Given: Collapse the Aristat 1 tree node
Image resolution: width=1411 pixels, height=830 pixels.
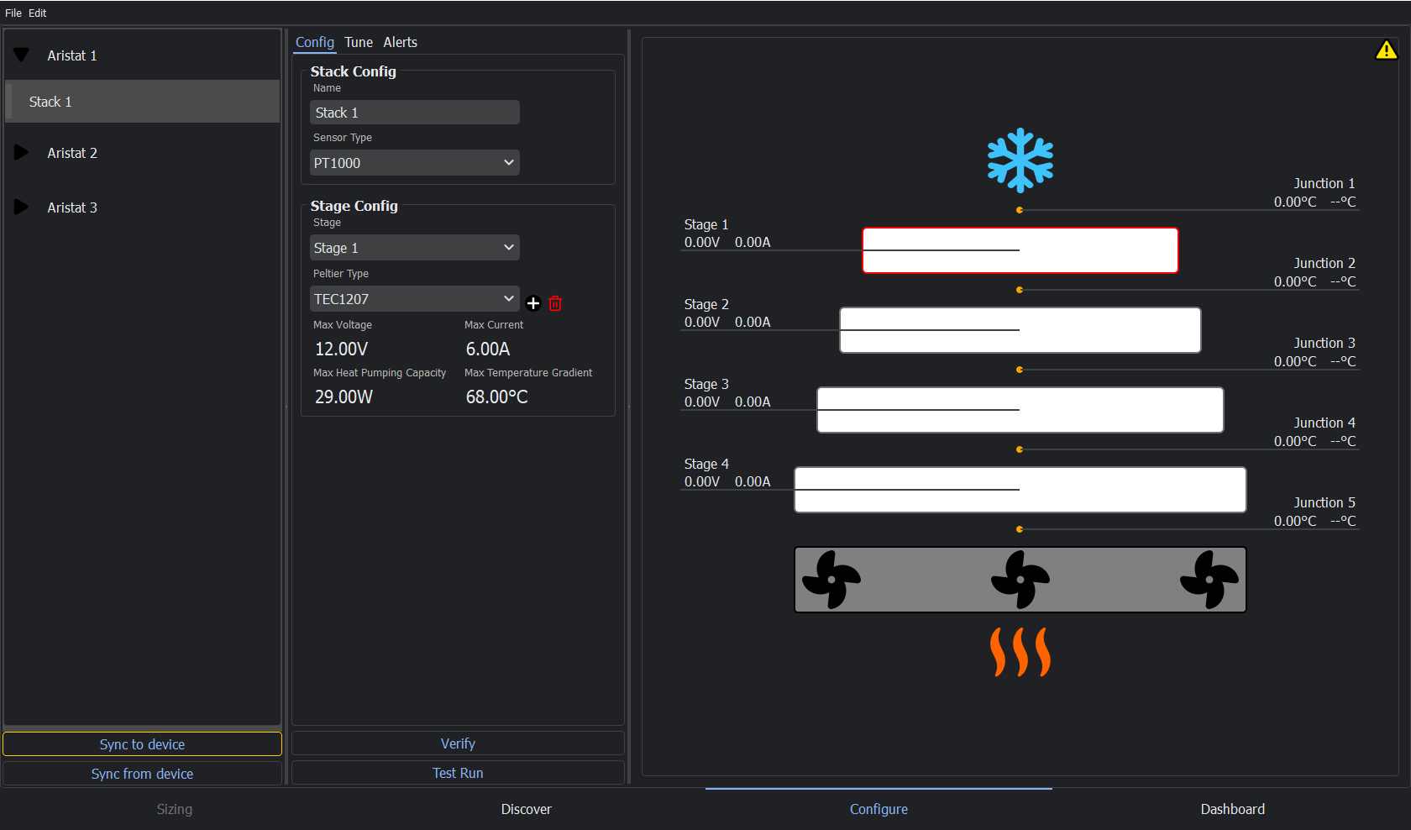Looking at the screenshot, I should coord(22,55).
